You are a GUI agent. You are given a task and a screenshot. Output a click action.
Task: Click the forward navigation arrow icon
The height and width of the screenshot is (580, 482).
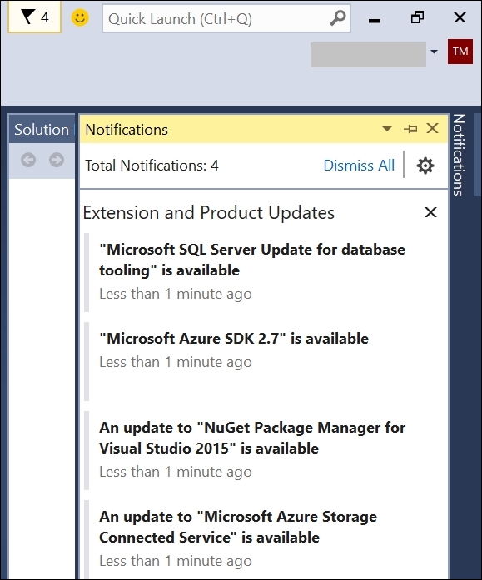tap(57, 160)
